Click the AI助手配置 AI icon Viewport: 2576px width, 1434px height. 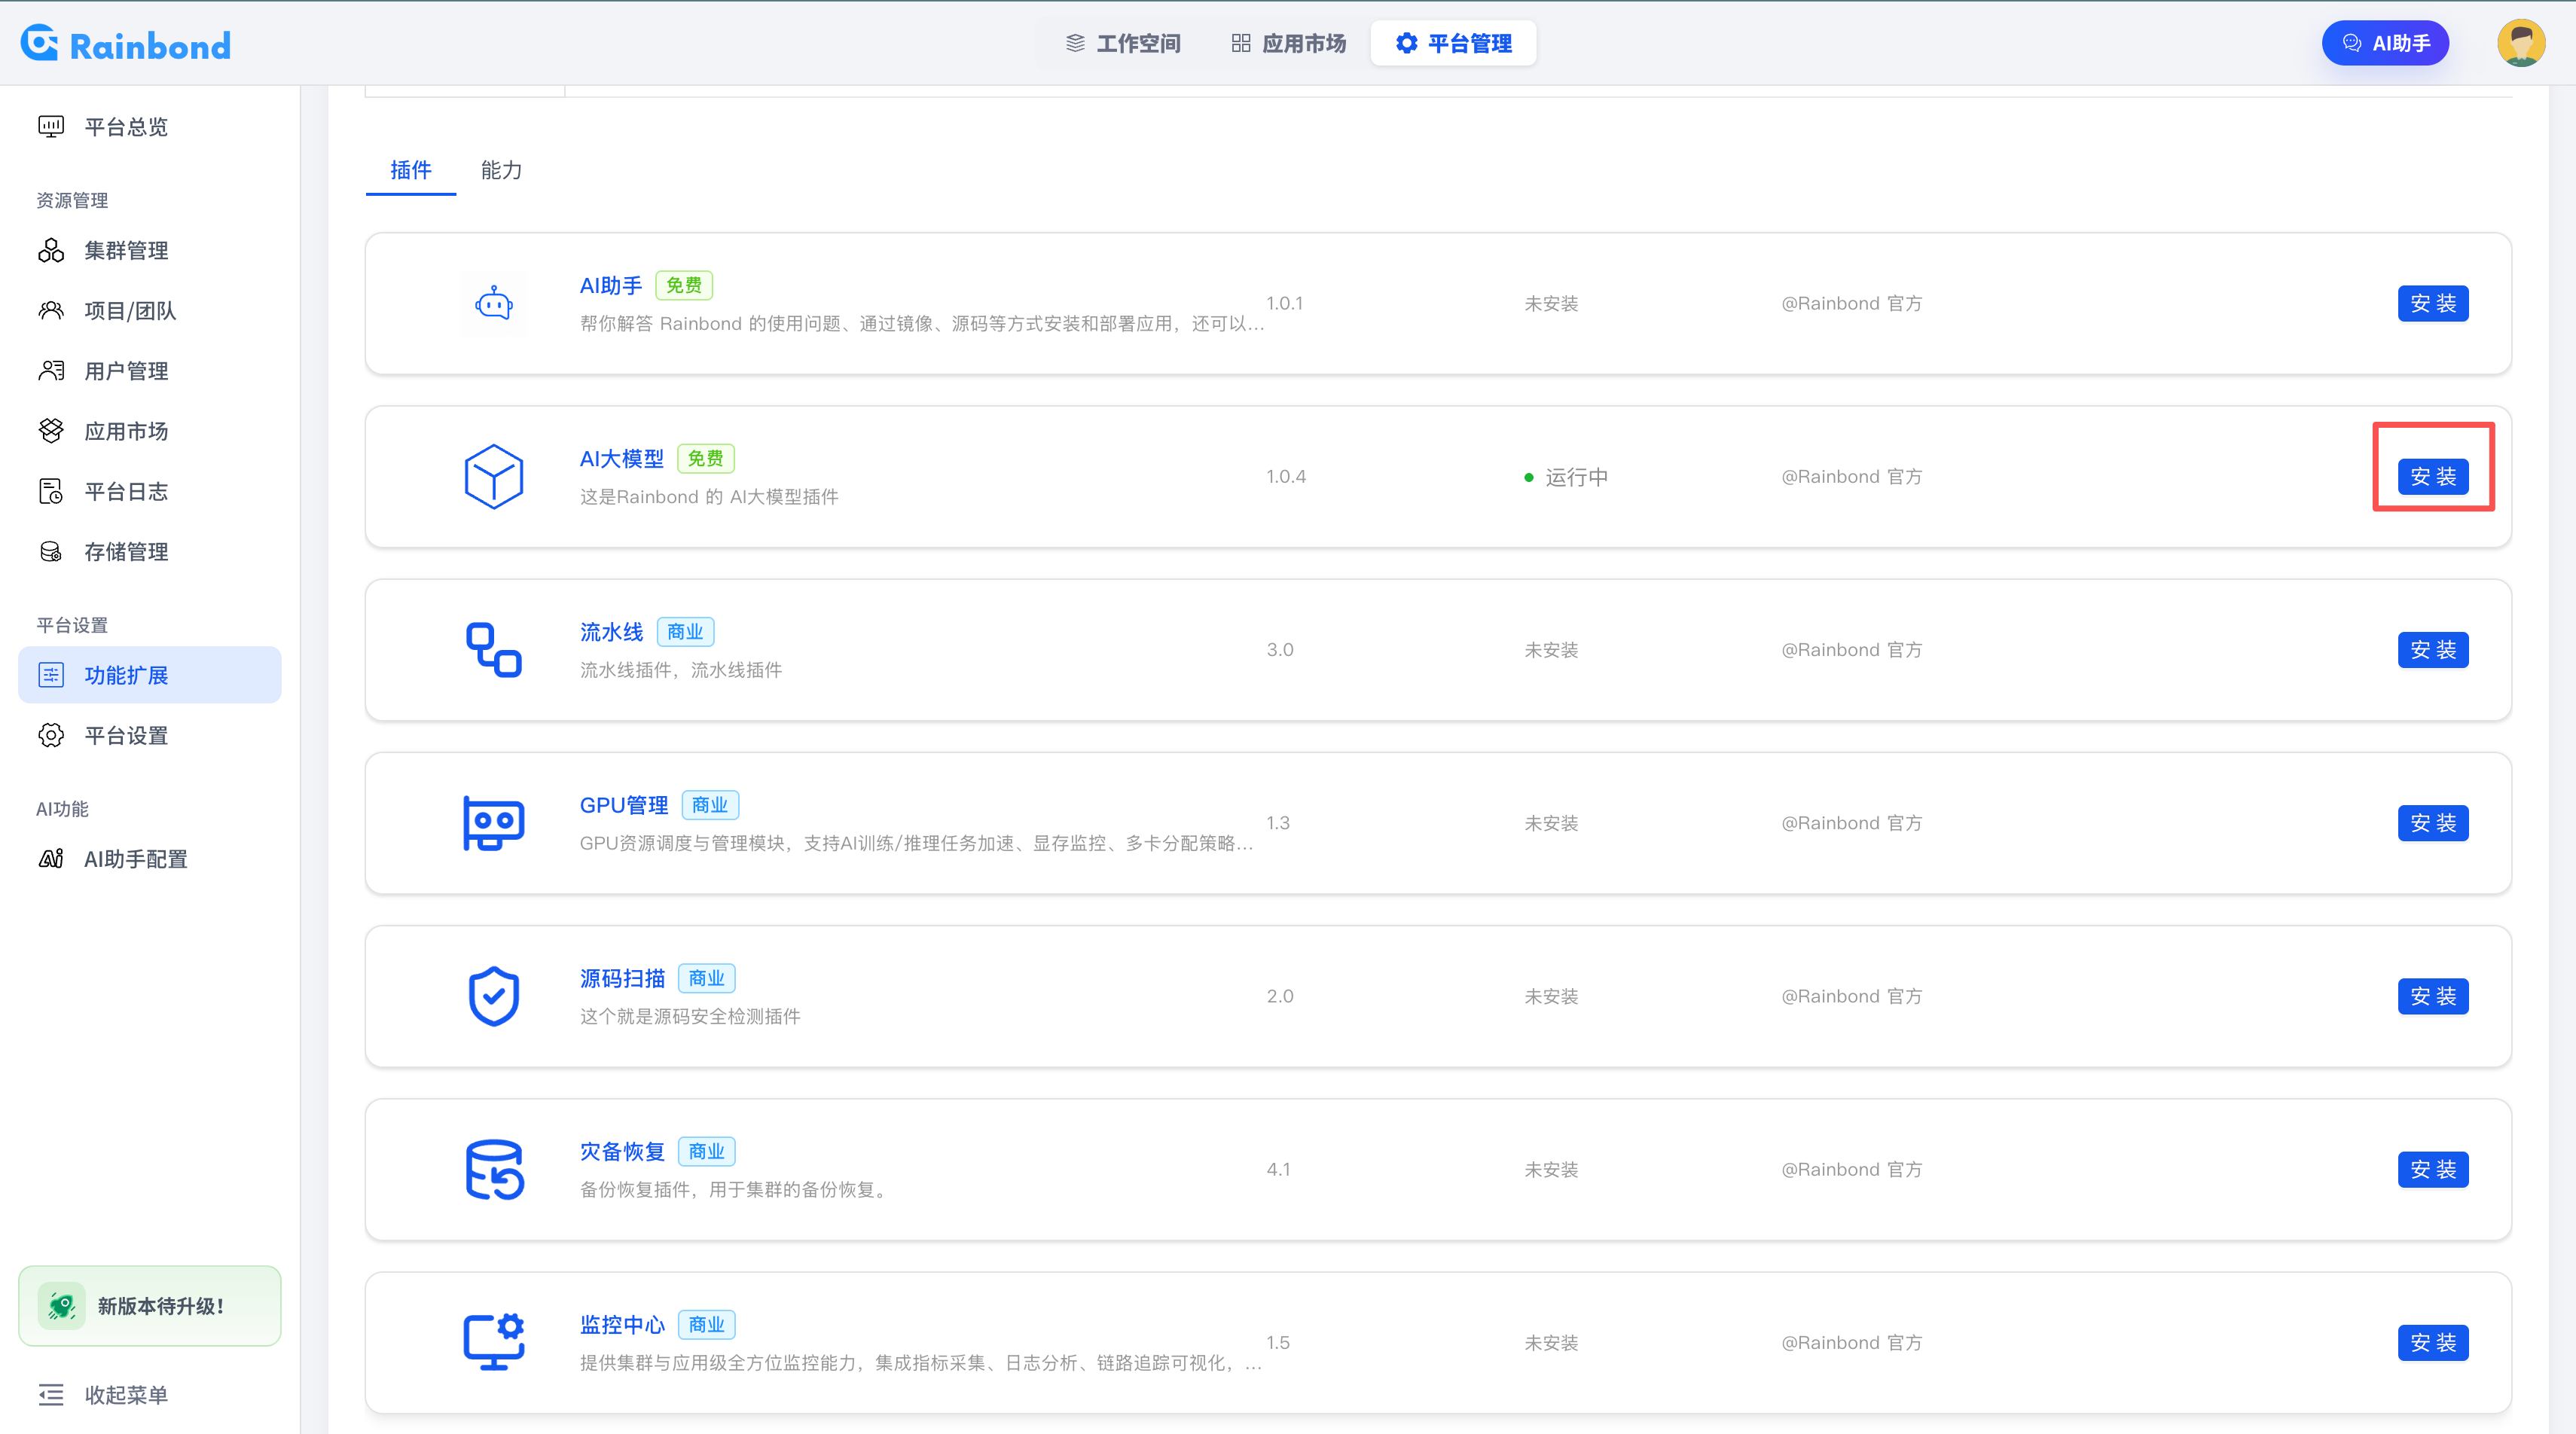click(x=51, y=859)
